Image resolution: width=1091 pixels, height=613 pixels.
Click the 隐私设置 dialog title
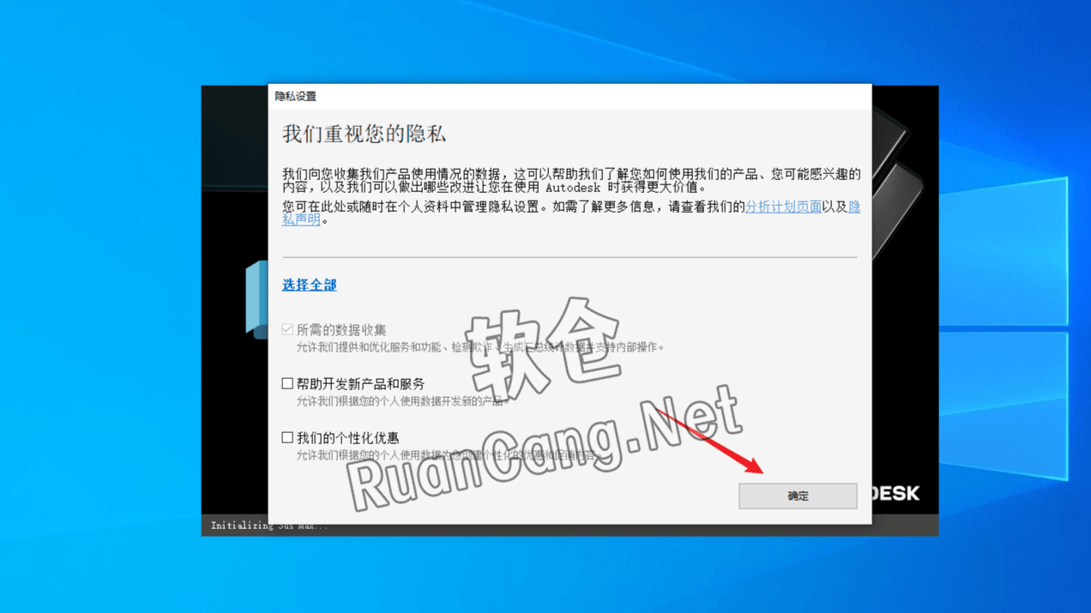tap(296, 96)
